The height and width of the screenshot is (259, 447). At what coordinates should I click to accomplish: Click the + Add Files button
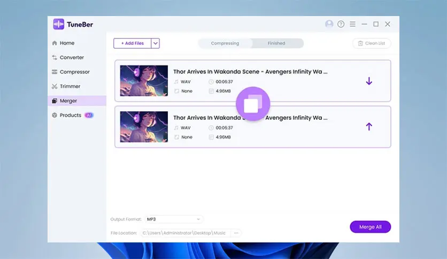(132, 43)
